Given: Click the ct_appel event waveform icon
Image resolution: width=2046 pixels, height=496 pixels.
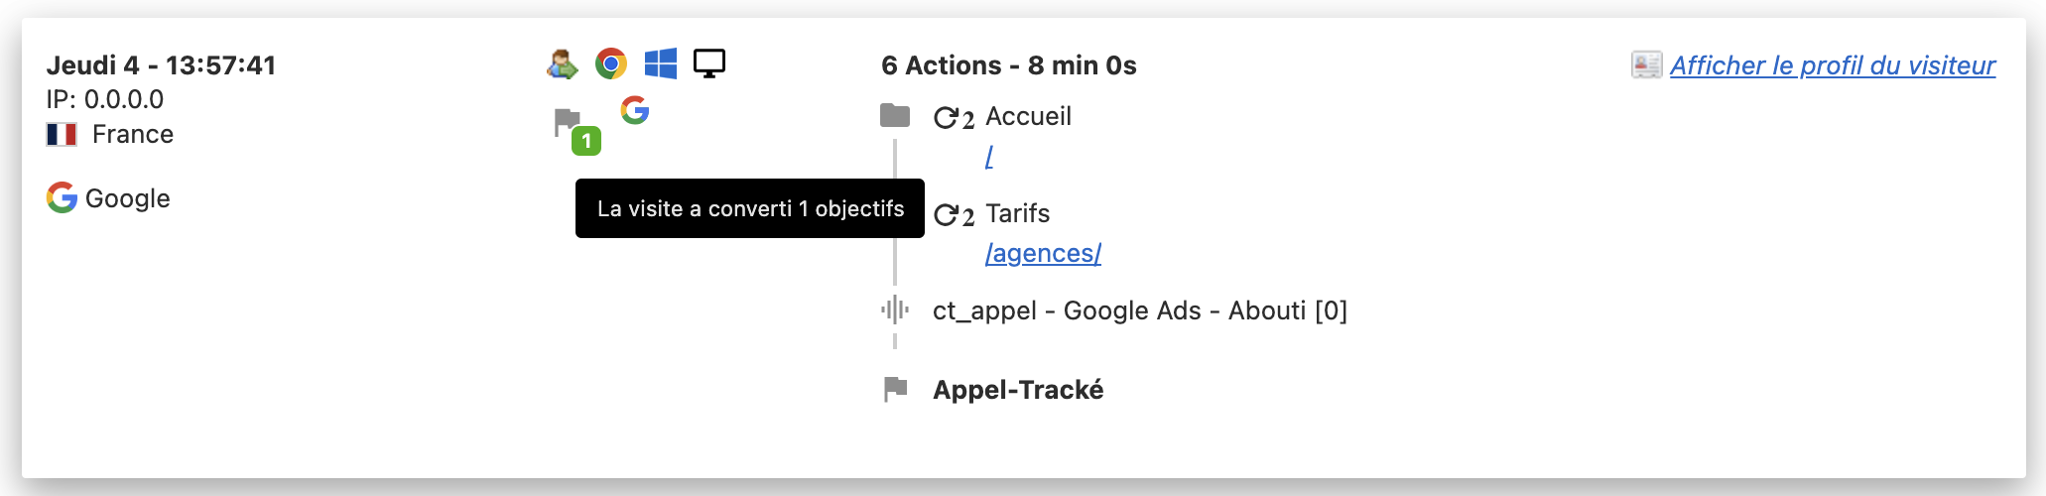Looking at the screenshot, I should click(895, 310).
